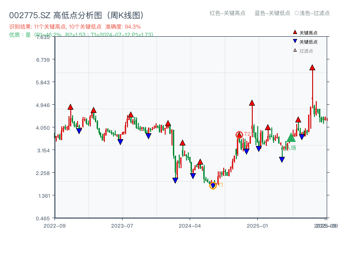Click the 2024-04 label on the x-axis
Screen dimensions: 363x272
click(190, 224)
